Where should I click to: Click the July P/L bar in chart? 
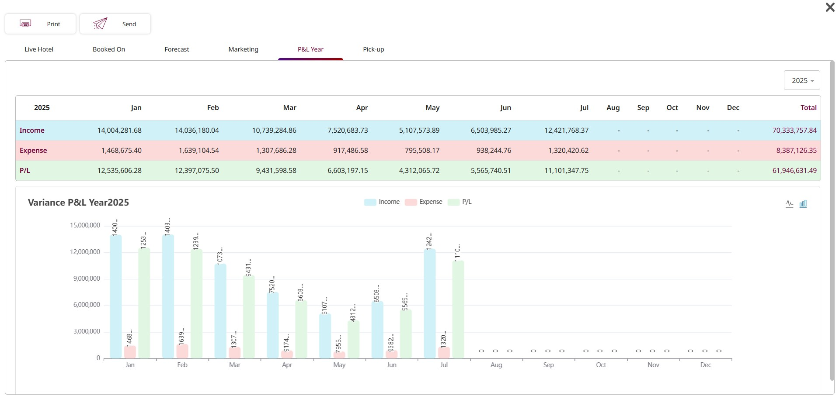click(x=458, y=310)
